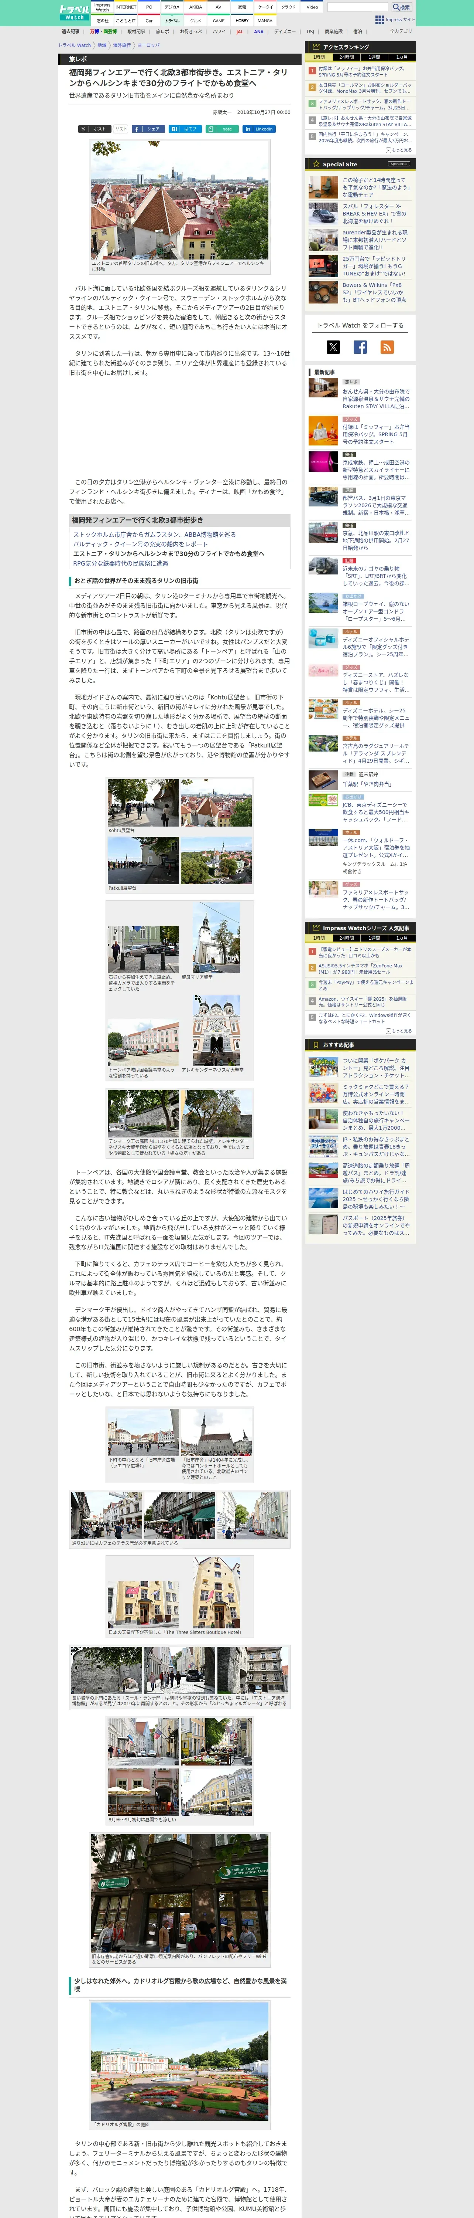The image size is (474, 2218).
Task: Enlarge the Kohtu展望台 photo
Action: 144,803
